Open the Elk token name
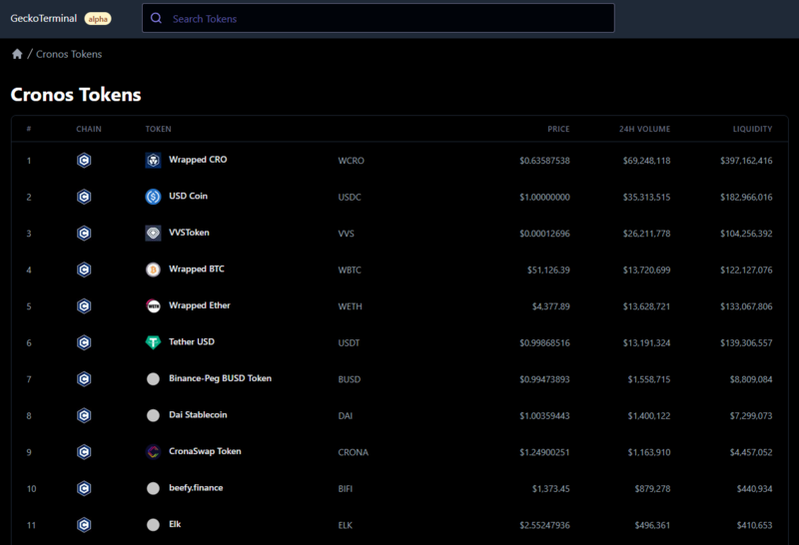799x545 pixels. [175, 524]
